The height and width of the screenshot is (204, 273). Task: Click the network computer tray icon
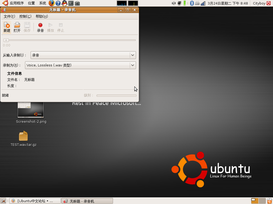(x=179, y=3)
